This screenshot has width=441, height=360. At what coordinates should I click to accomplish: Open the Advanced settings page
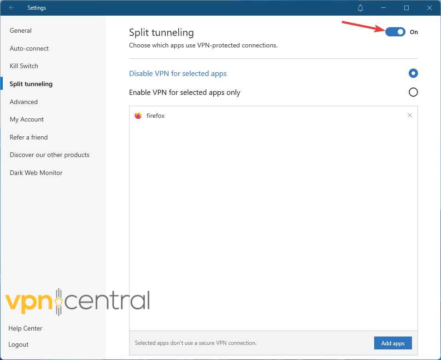point(24,102)
